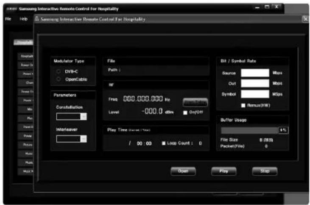Click the Chan button in background window
The image size is (310, 205).
[x=26, y=83]
